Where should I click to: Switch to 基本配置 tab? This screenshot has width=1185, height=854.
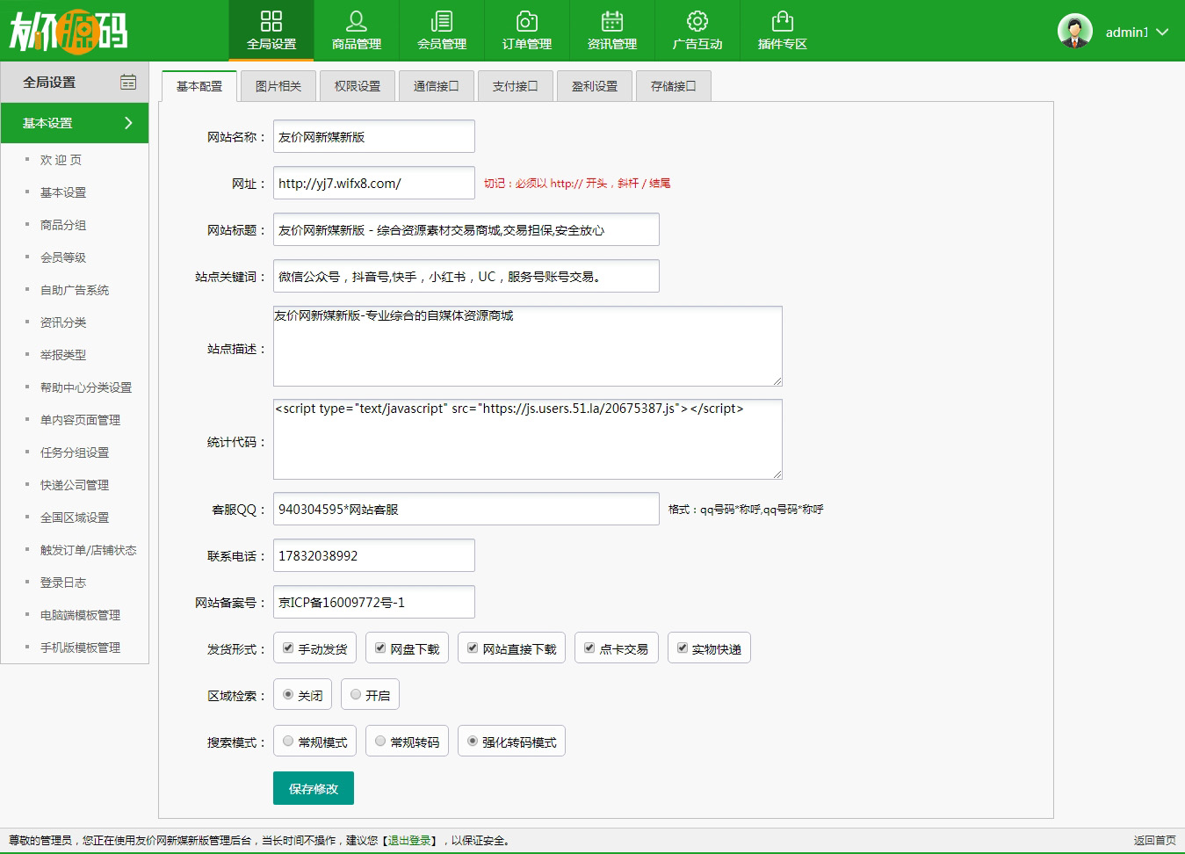[x=199, y=86]
